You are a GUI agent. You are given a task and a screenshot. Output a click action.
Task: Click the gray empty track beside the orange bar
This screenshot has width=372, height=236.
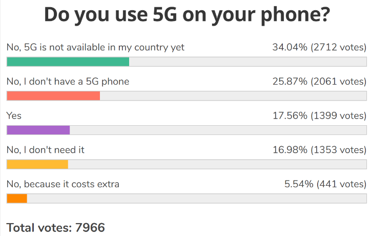[x=196, y=199]
